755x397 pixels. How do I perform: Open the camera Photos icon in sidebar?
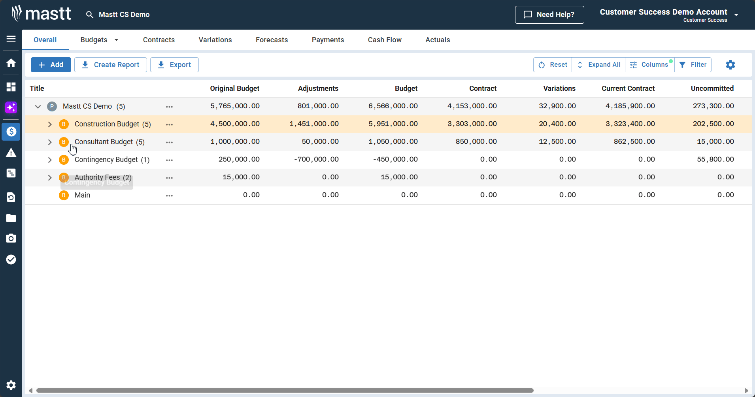click(11, 239)
